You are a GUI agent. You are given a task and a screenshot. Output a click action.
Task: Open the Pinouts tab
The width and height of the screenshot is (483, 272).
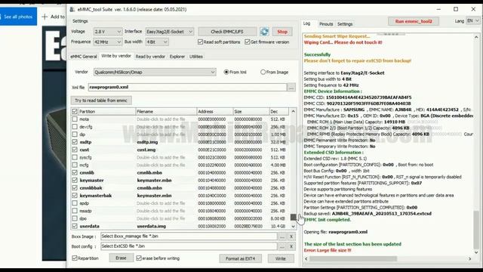tap(326, 23)
